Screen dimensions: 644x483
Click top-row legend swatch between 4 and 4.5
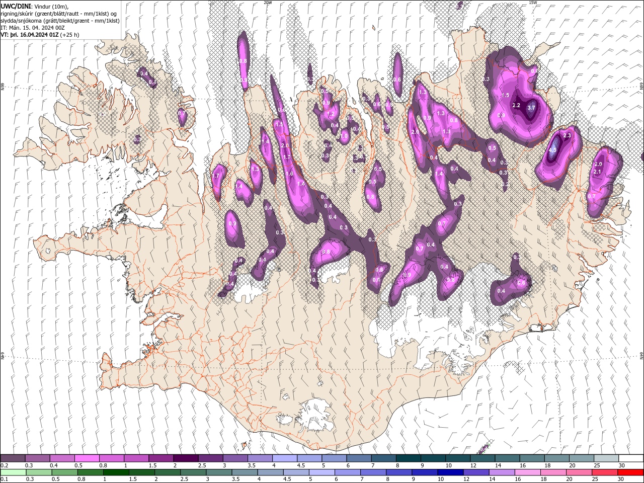tap(285, 458)
